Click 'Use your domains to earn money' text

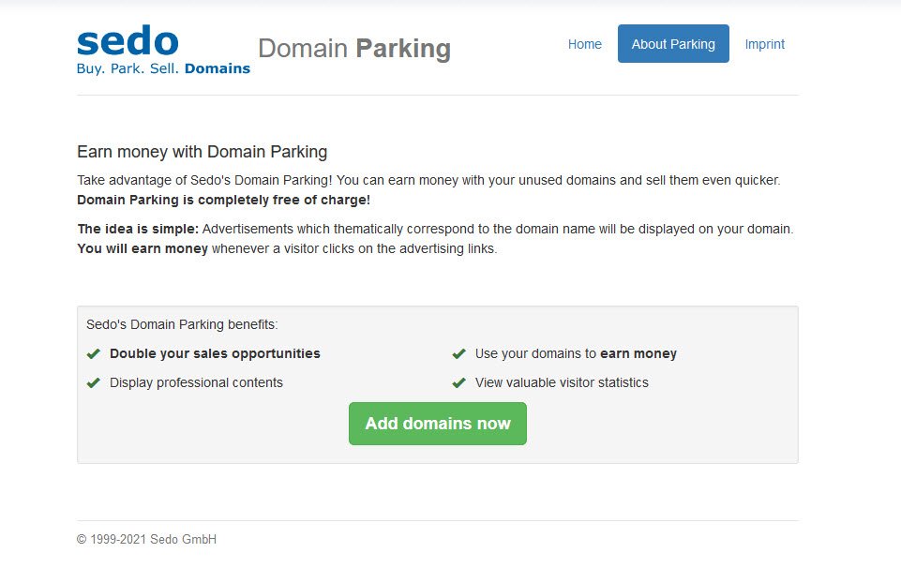576,353
